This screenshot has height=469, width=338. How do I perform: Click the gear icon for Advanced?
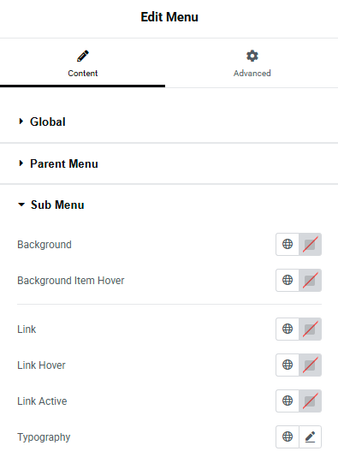(x=252, y=56)
